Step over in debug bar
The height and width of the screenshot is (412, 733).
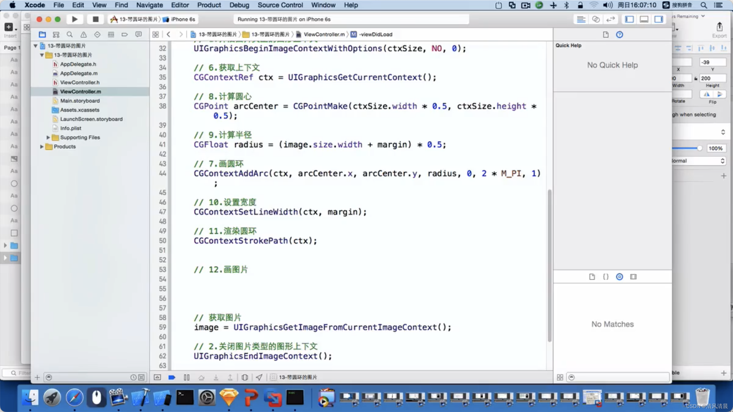[x=201, y=377]
